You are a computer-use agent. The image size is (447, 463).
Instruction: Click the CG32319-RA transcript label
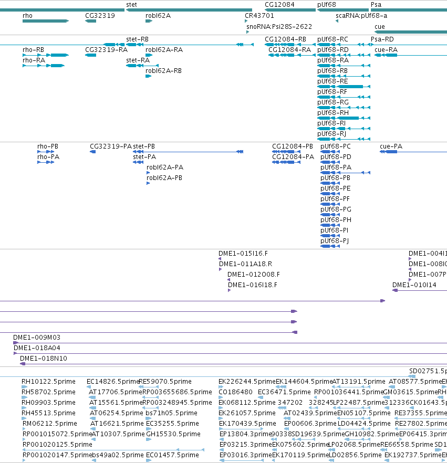point(106,49)
